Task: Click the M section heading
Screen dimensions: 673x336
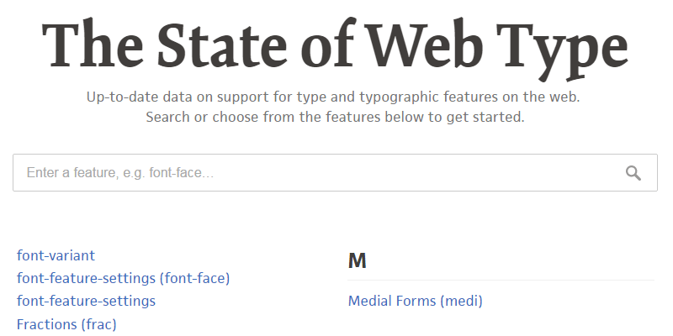Action: 358,261
